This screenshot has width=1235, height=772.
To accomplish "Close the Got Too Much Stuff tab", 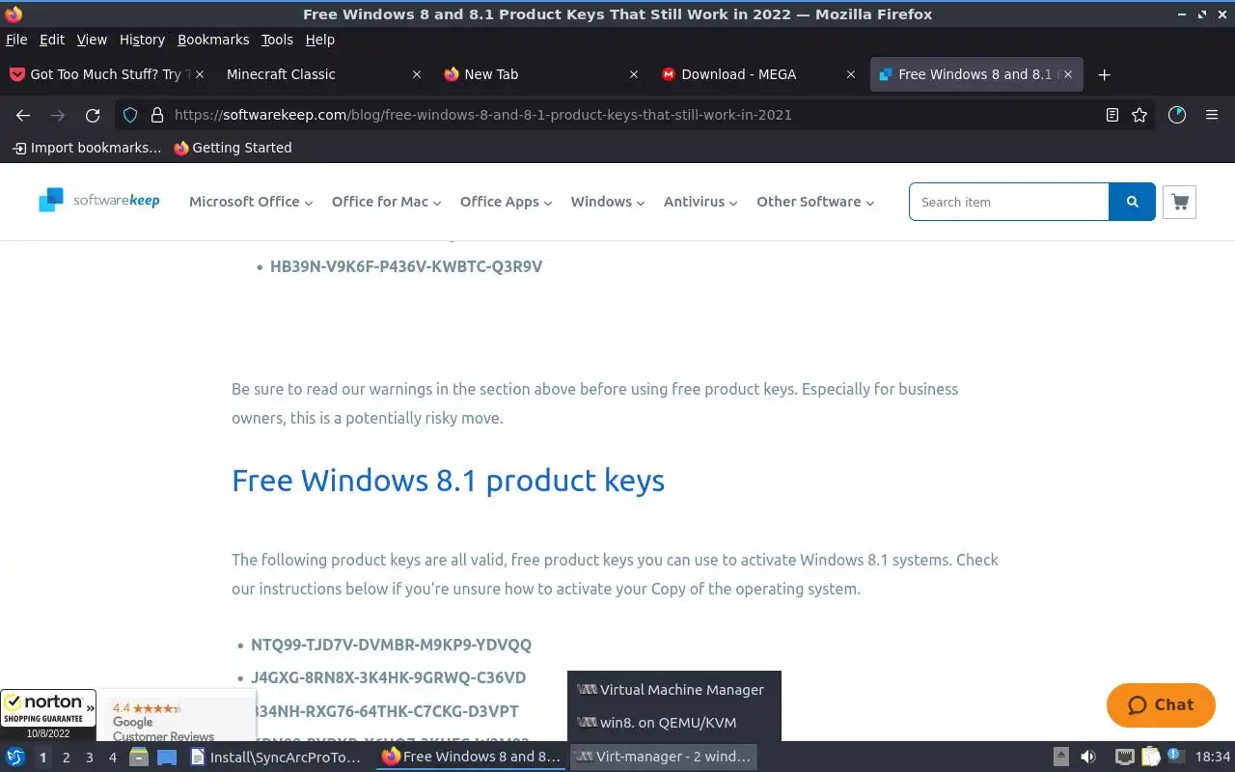I will pos(200,74).
